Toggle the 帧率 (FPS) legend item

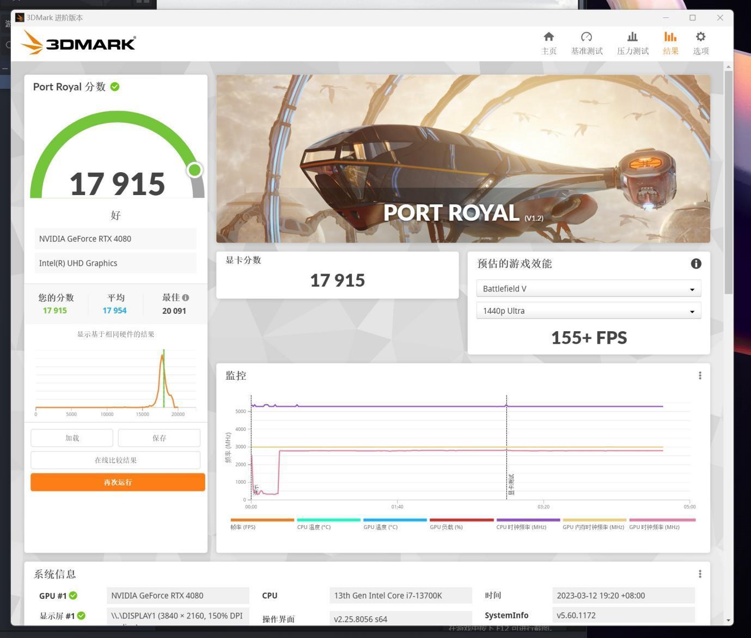tap(262, 524)
